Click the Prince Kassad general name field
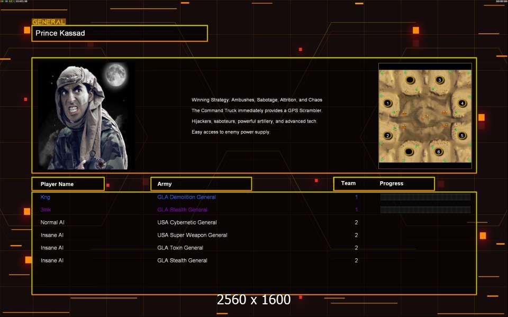508x317 pixels. point(120,33)
